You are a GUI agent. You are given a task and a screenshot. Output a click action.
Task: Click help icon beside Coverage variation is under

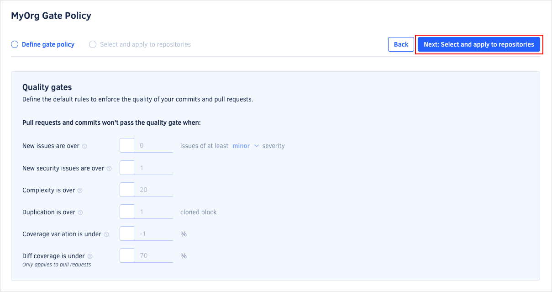pyautogui.click(x=106, y=234)
